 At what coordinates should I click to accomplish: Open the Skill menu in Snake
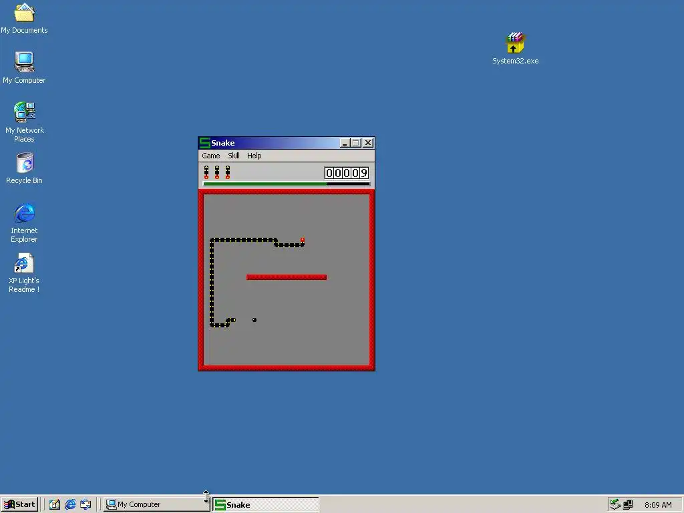pyautogui.click(x=233, y=156)
